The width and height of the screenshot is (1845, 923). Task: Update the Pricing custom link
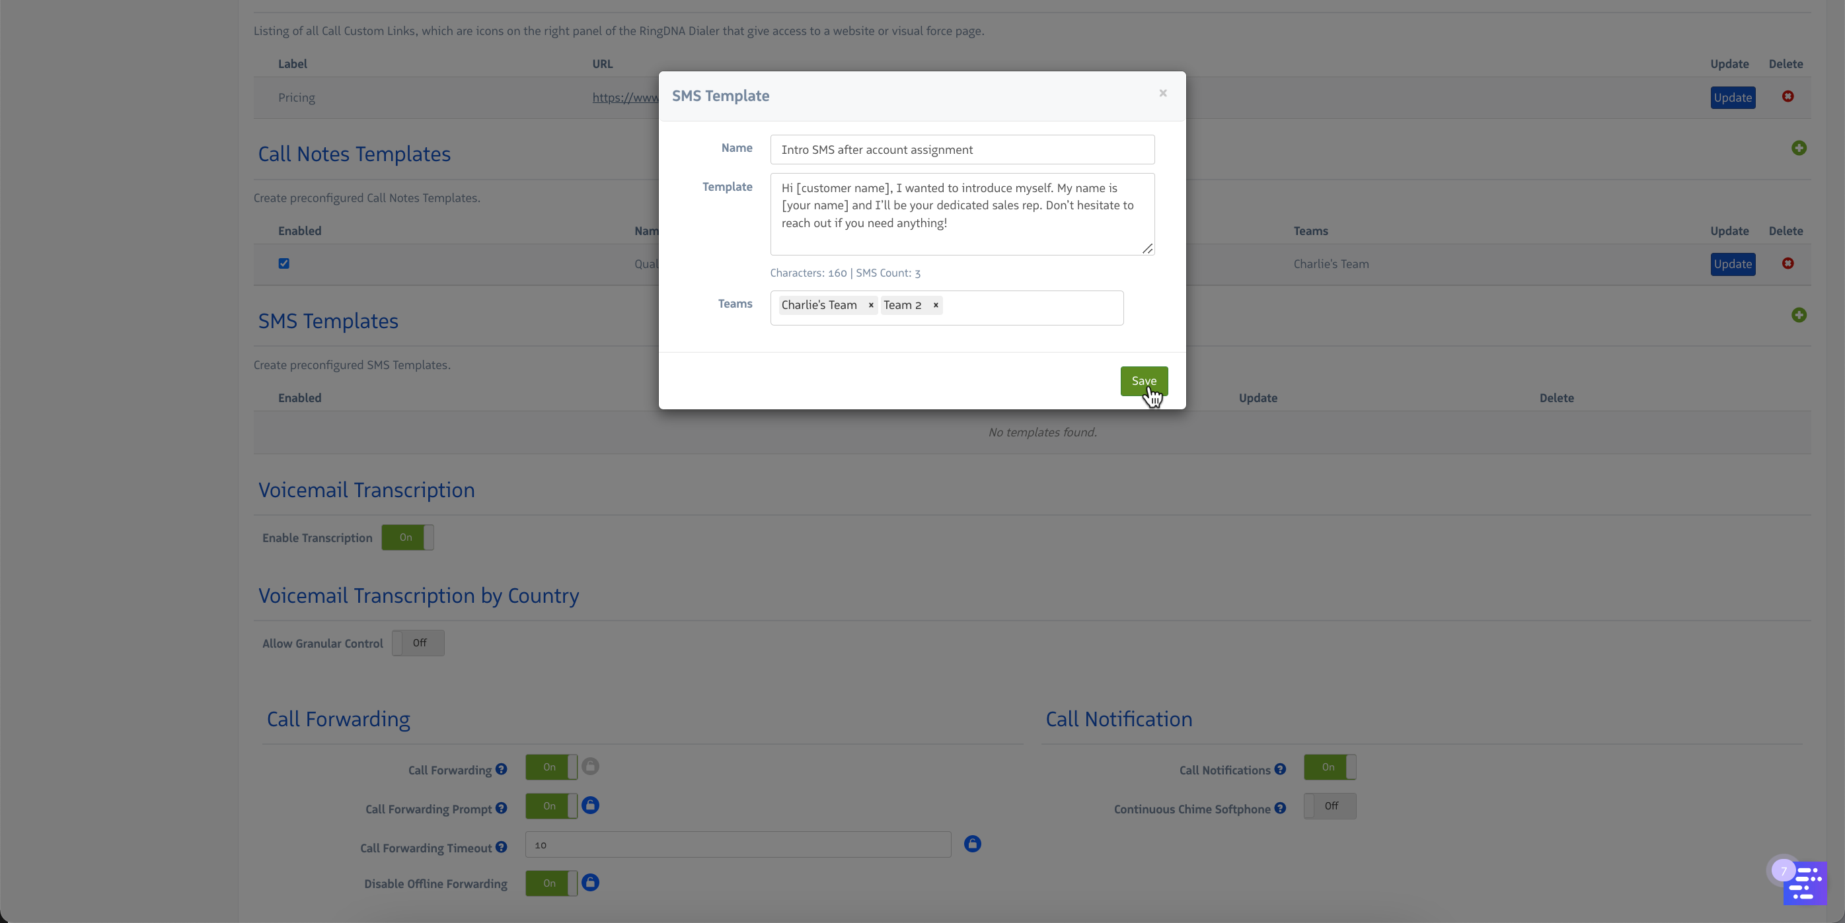pos(1733,97)
